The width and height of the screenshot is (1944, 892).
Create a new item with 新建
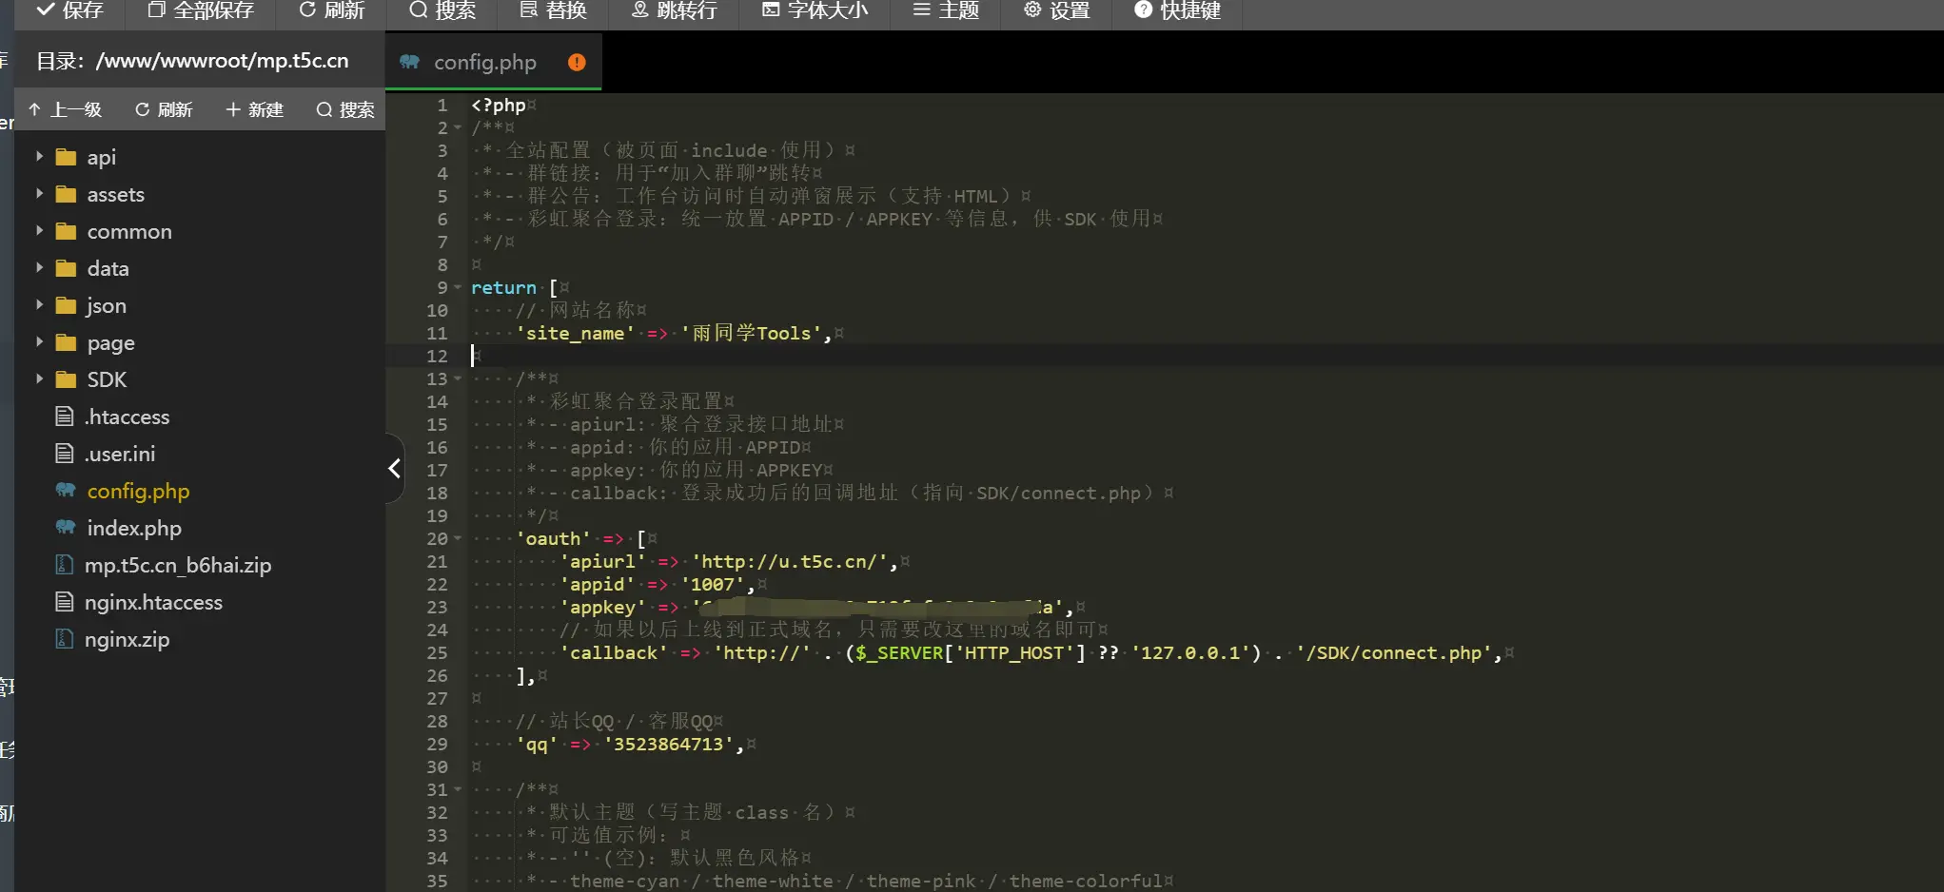click(x=254, y=109)
